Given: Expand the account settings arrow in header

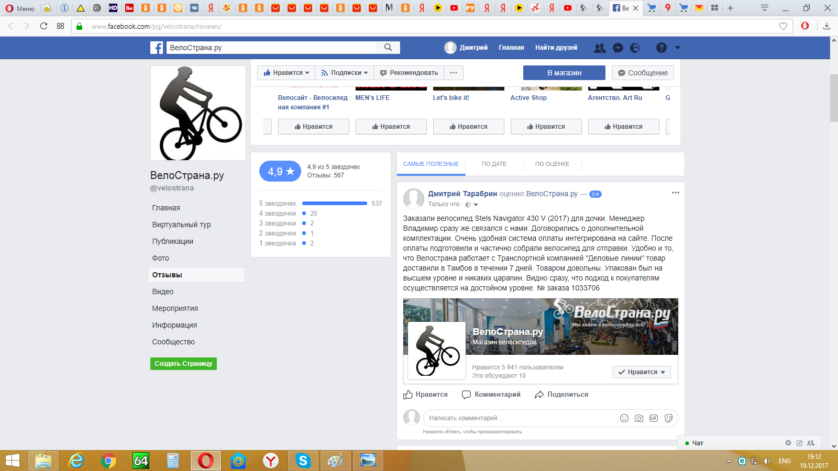Looking at the screenshot, I should click(x=677, y=48).
